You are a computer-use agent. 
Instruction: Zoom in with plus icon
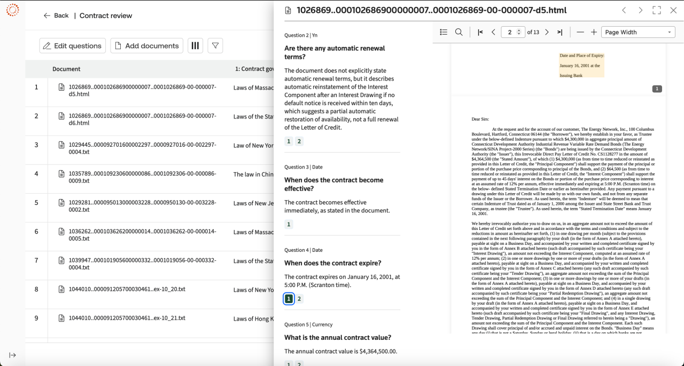click(594, 32)
